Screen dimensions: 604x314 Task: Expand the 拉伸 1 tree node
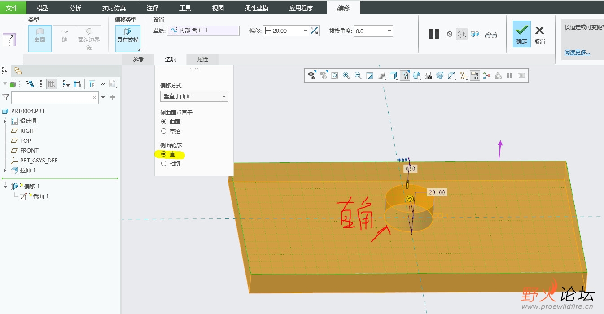5,170
